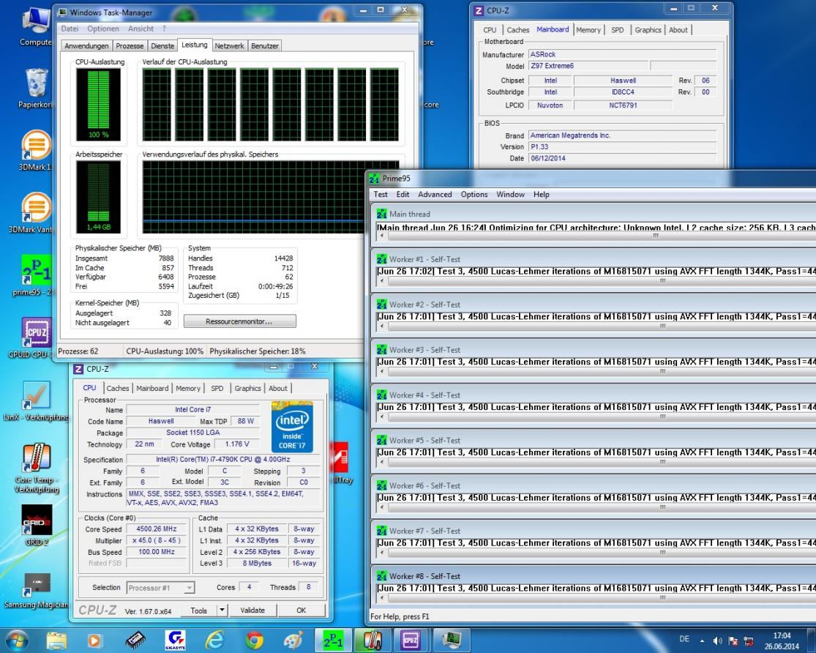Click the OK button in CPU-Z
This screenshot has width=816, height=653.
pos(302,610)
